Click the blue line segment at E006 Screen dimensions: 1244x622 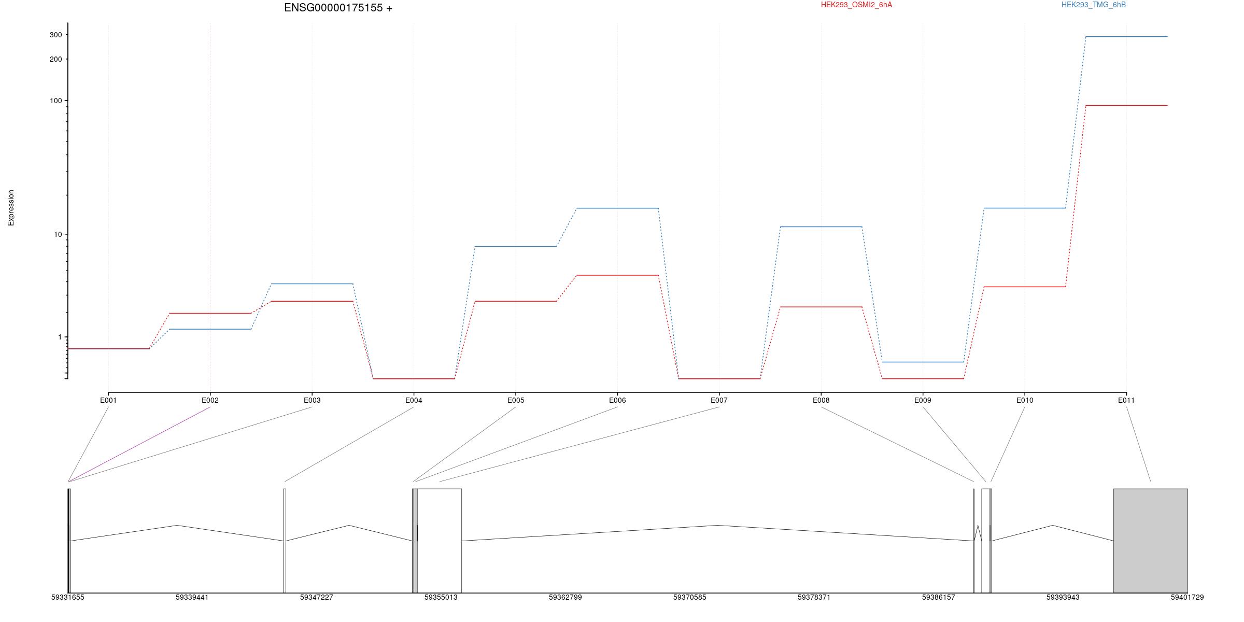pos(617,208)
